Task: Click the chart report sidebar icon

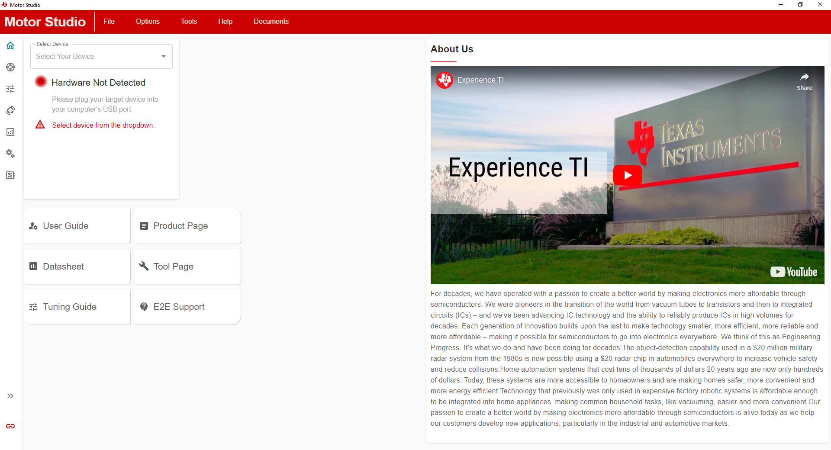Action: coord(10,132)
